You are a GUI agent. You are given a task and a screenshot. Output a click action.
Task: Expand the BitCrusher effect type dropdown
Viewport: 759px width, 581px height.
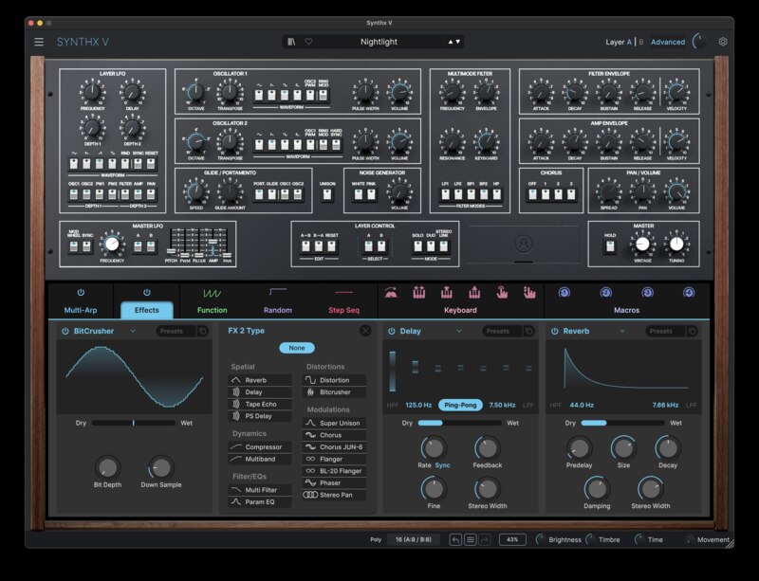(133, 332)
